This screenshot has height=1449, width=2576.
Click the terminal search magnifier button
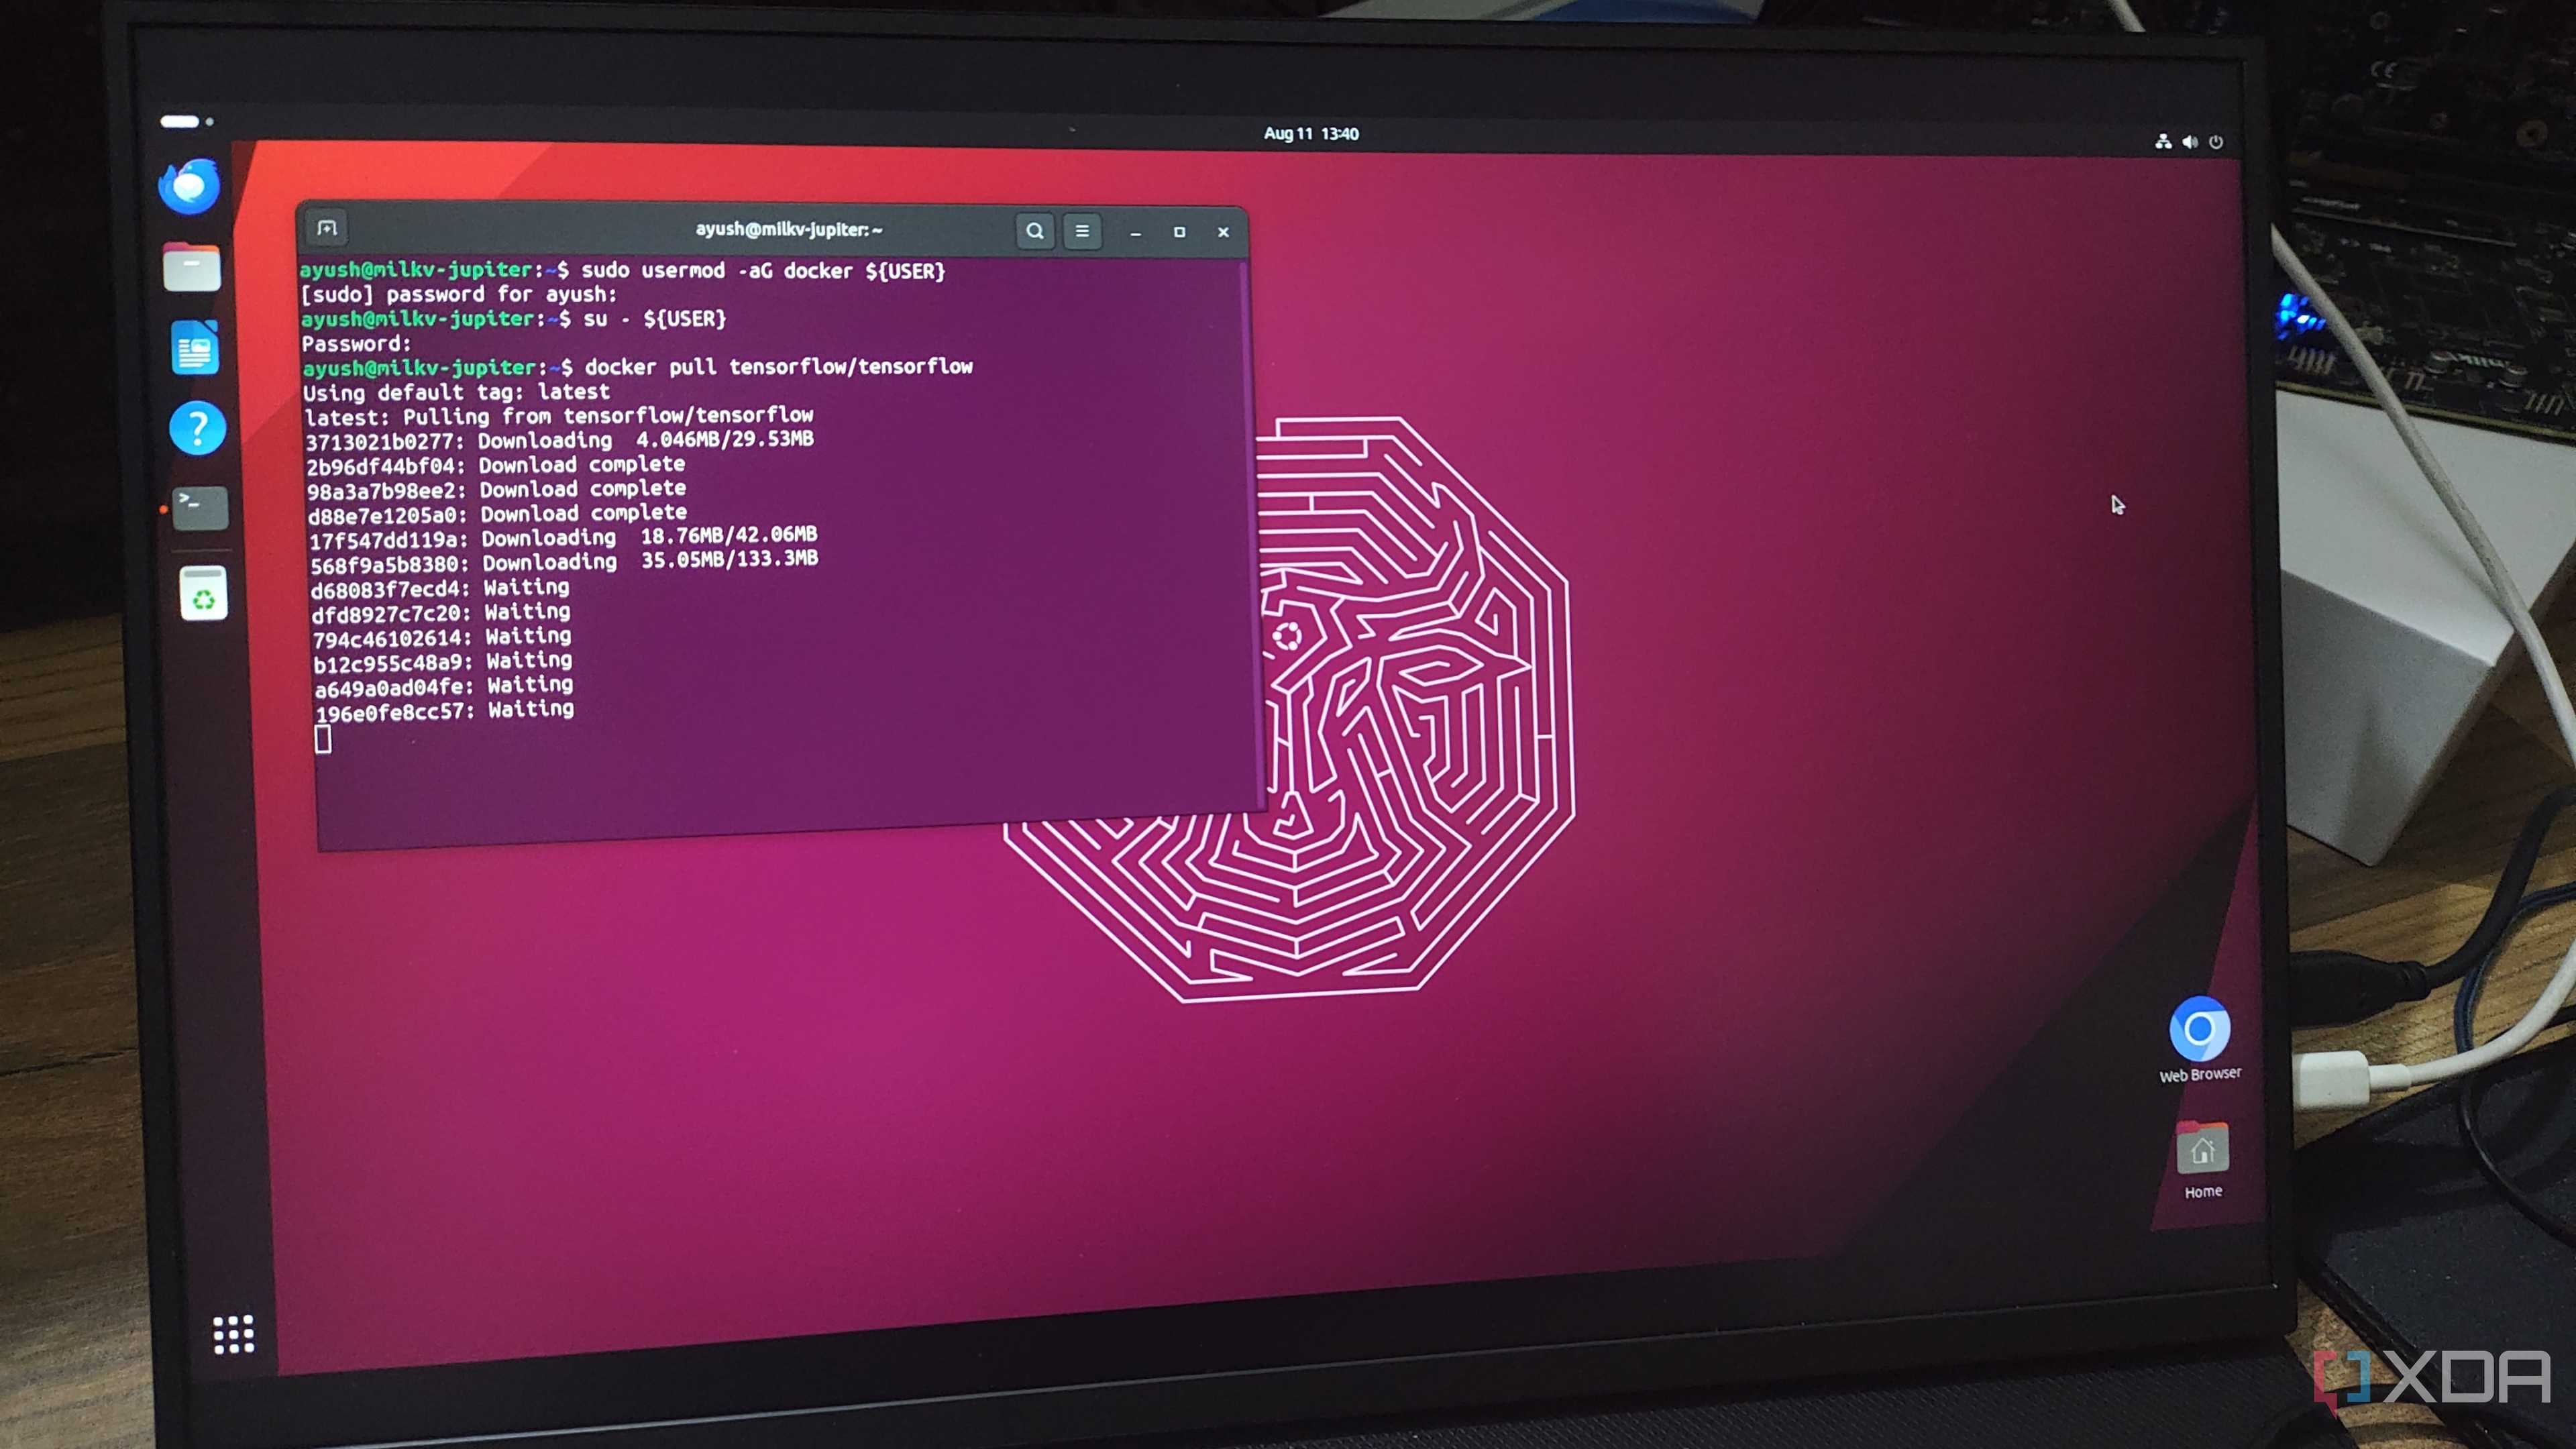point(1035,231)
